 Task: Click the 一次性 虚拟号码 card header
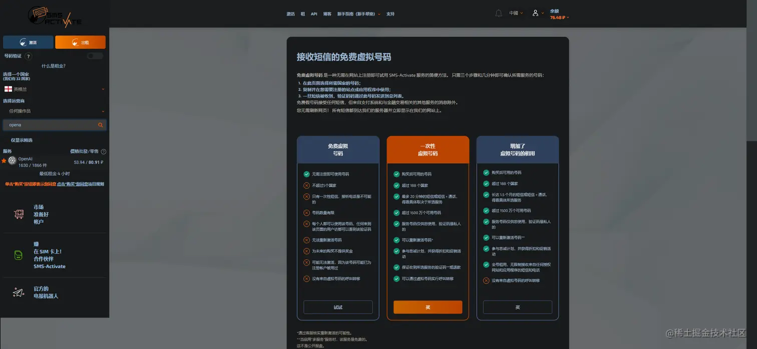pos(428,149)
